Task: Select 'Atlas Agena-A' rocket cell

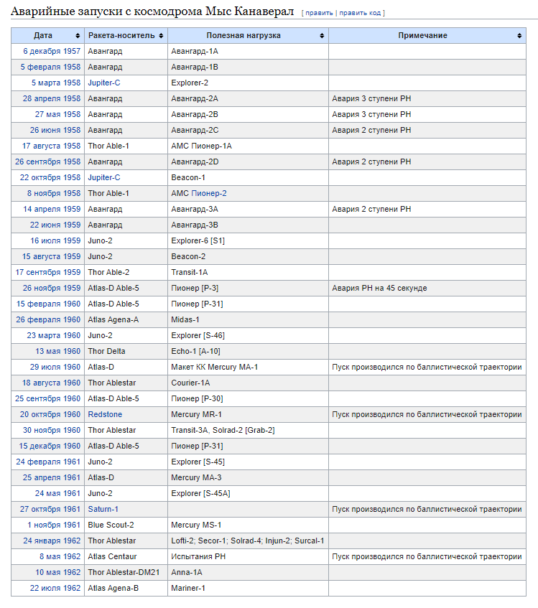Action: click(x=126, y=320)
